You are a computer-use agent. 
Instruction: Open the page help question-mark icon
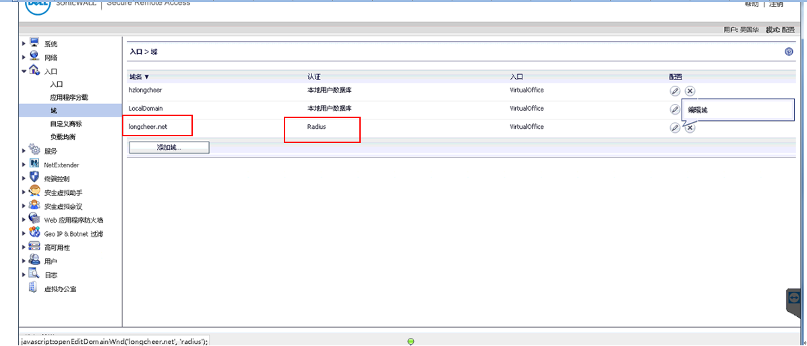click(789, 52)
